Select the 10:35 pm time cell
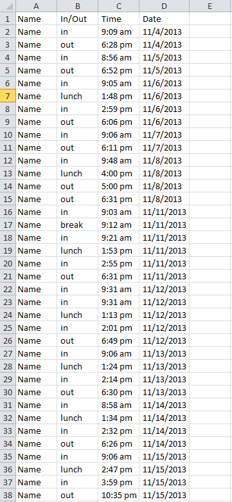The image size is (232, 502). [119, 495]
